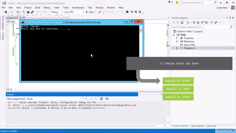Click the New Project toolbar icon
The image size is (236, 133).
point(18,12)
